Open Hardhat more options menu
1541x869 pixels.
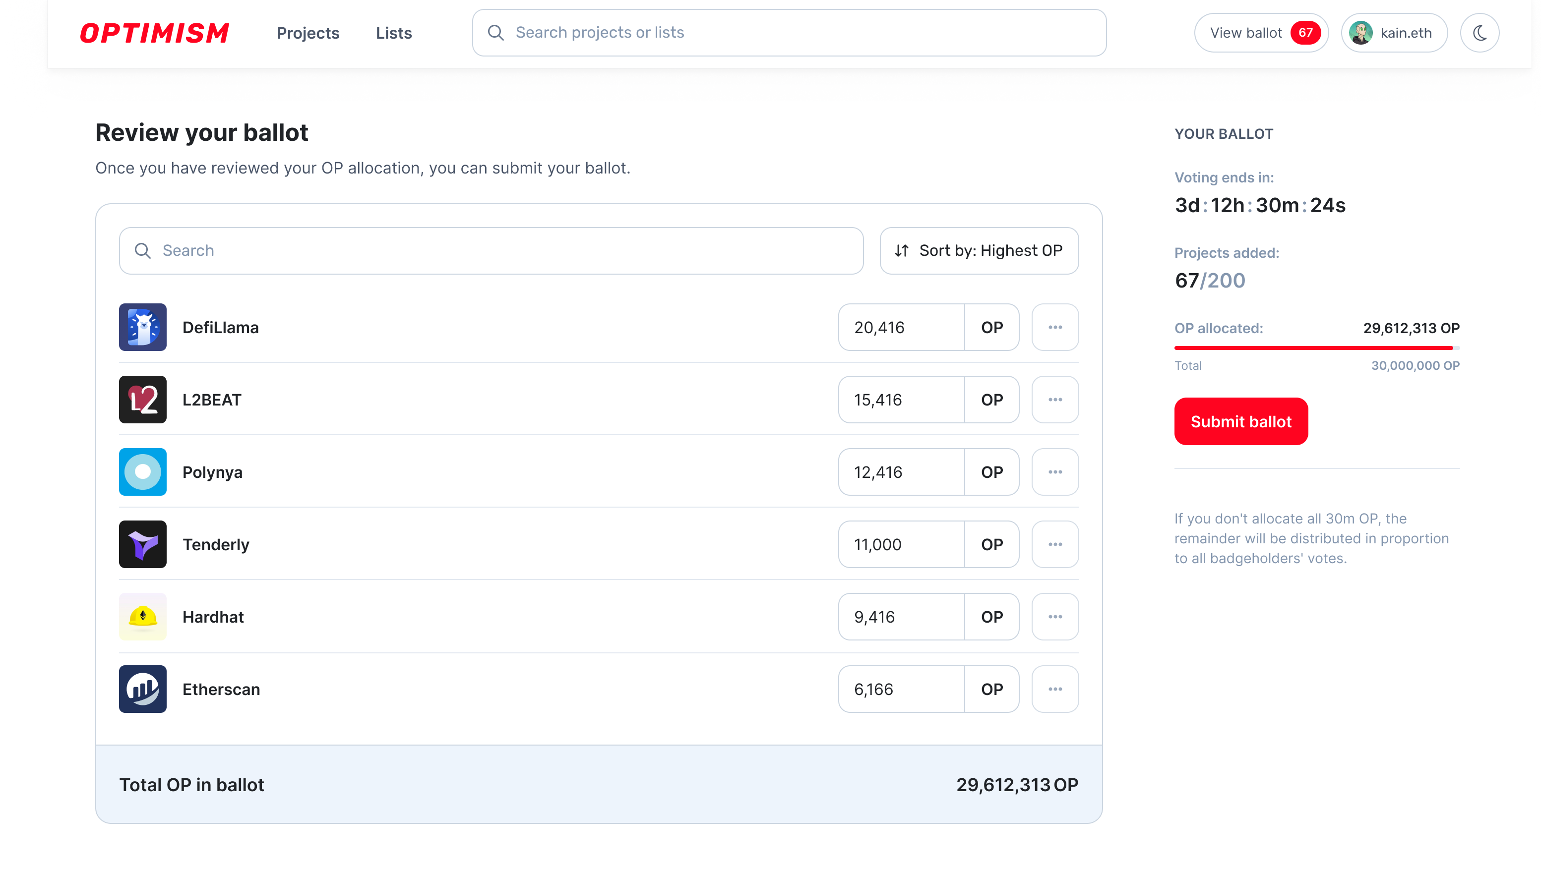[x=1054, y=617]
